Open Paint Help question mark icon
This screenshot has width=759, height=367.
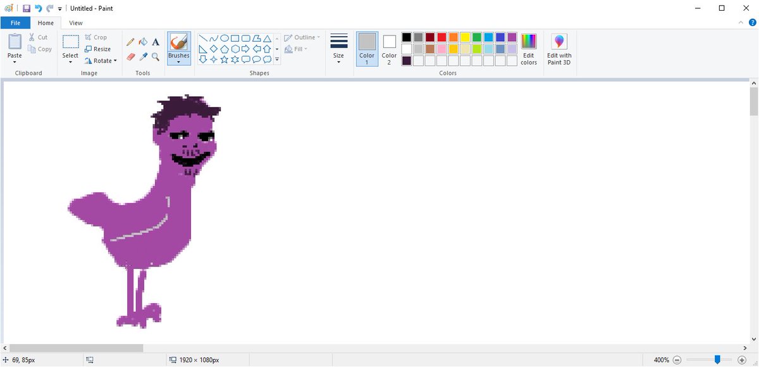[753, 23]
